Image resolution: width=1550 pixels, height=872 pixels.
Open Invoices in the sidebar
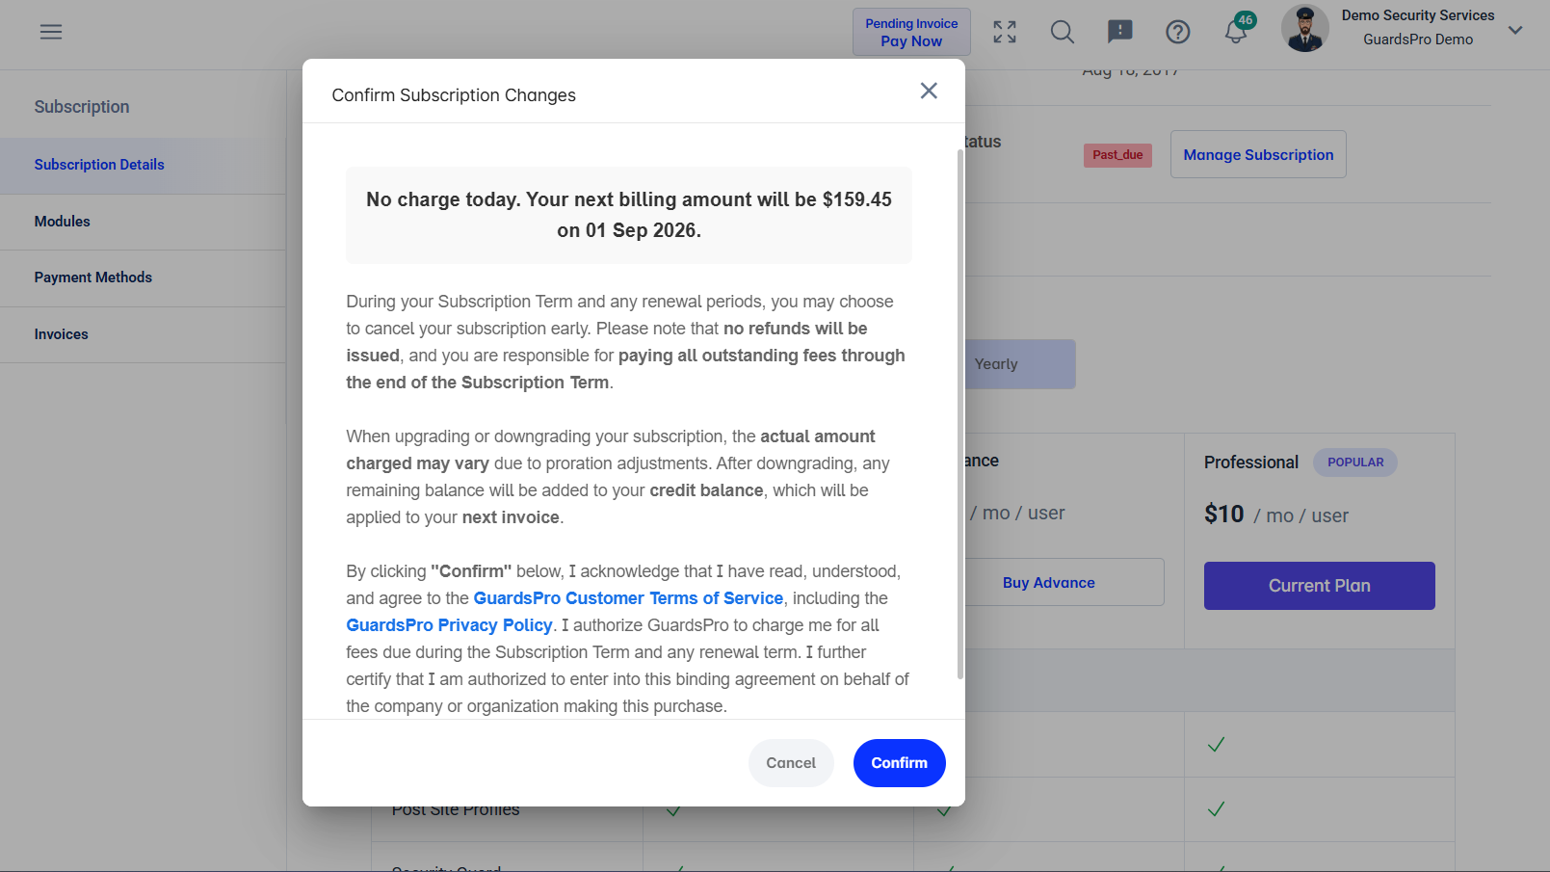point(143,334)
